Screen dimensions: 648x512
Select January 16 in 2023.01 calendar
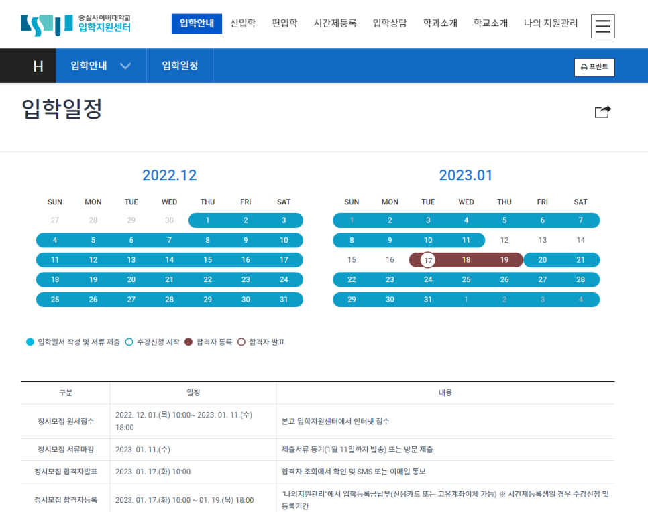point(390,260)
